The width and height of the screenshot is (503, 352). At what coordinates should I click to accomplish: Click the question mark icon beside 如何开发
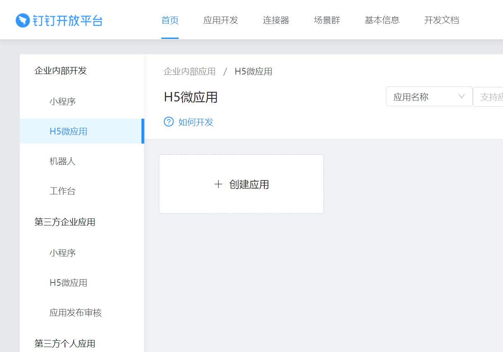[168, 122]
